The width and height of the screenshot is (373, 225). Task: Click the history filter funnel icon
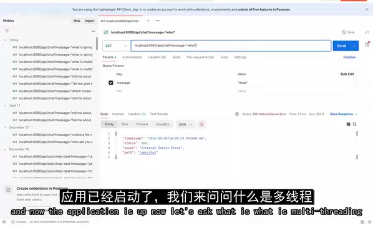(x=7, y=31)
